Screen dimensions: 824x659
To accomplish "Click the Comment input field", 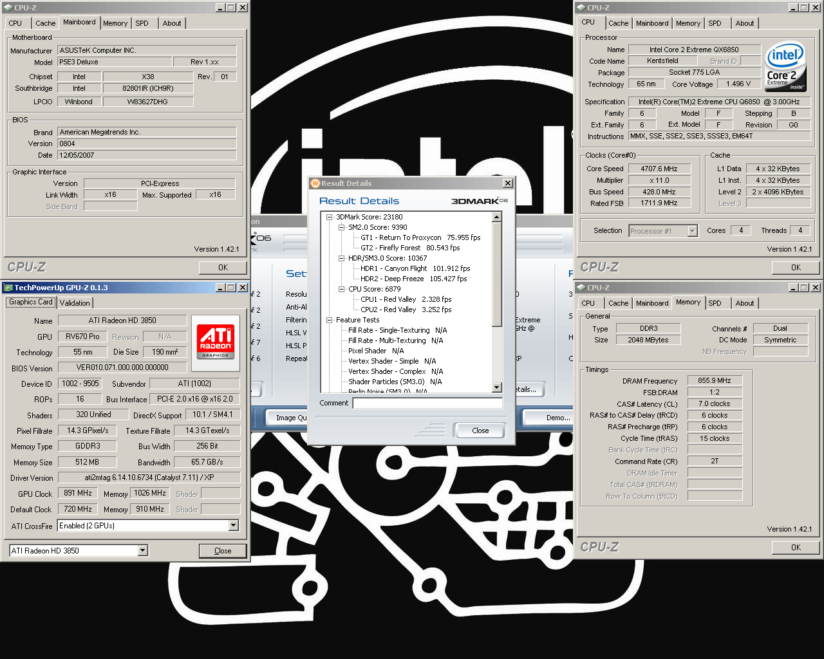I will (x=427, y=403).
